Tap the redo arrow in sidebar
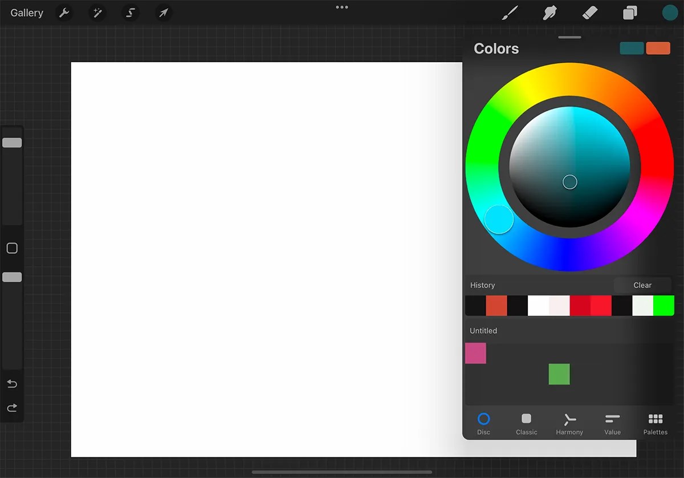This screenshot has width=684, height=478. 12,408
